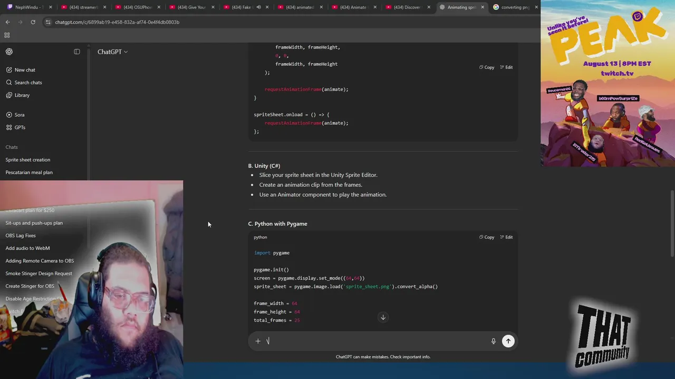675x379 pixels.
Task: Switch to the '(434) streamer' YouTube tab
Action: pyautogui.click(x=83, y=7)
